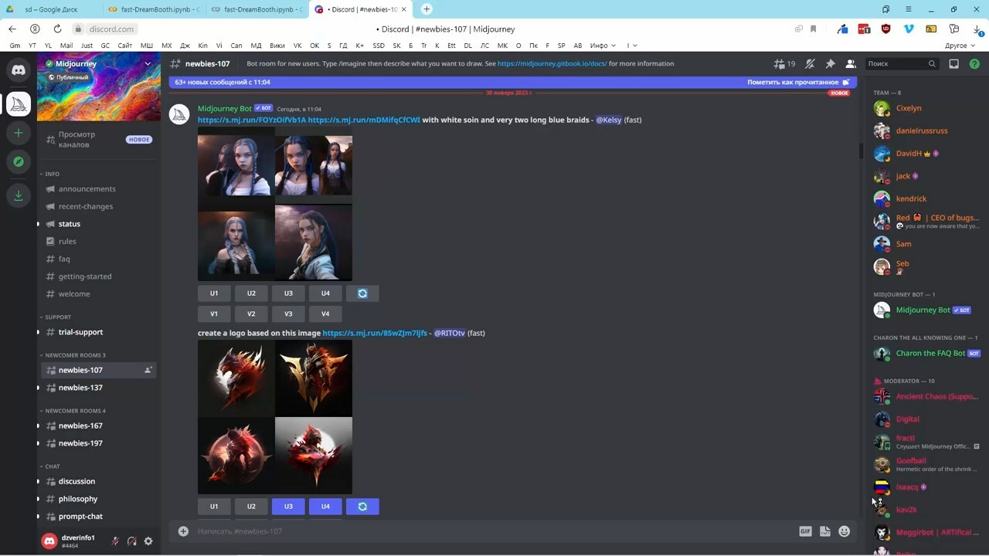Click the Пометить как прочитанное button
Image resolution: width=989 pixels, height=556 pixels.
tap(797, 82)
